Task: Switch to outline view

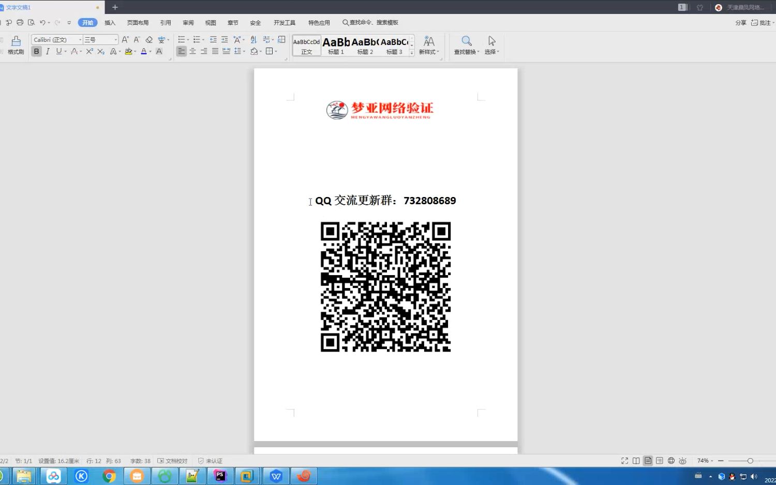Action: pos(660,461)
